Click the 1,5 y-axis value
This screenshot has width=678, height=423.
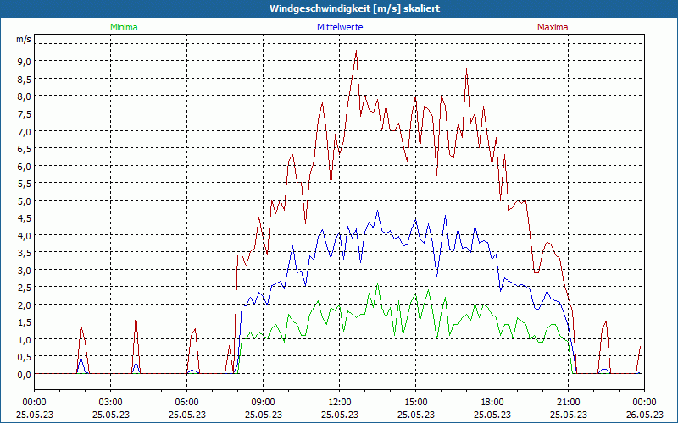[25, 322]
